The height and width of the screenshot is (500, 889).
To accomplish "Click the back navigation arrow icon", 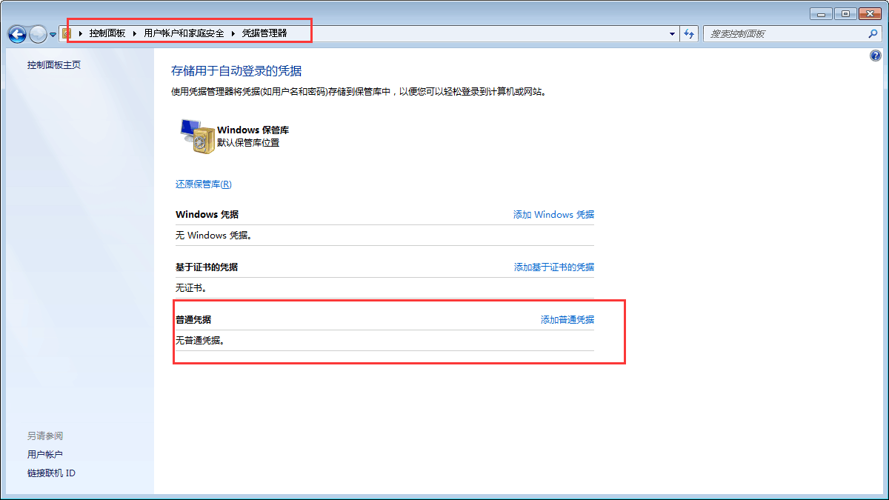I will point(16,33).
